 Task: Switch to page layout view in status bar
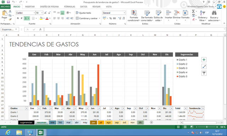pos(185,127)
